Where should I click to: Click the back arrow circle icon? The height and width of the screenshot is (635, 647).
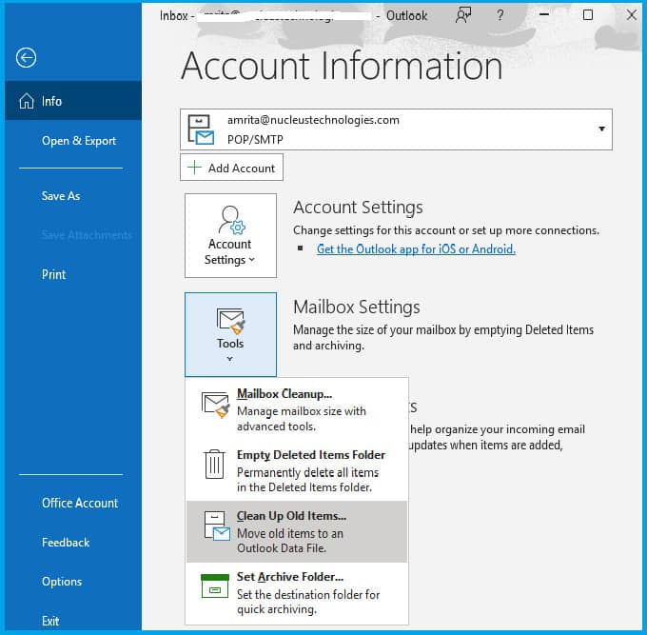pyautogui.click(x=26, y=57)
